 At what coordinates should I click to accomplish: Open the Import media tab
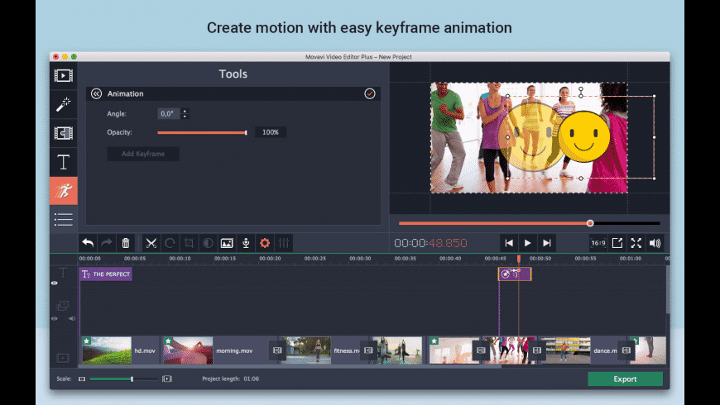[x=64, y=75]
